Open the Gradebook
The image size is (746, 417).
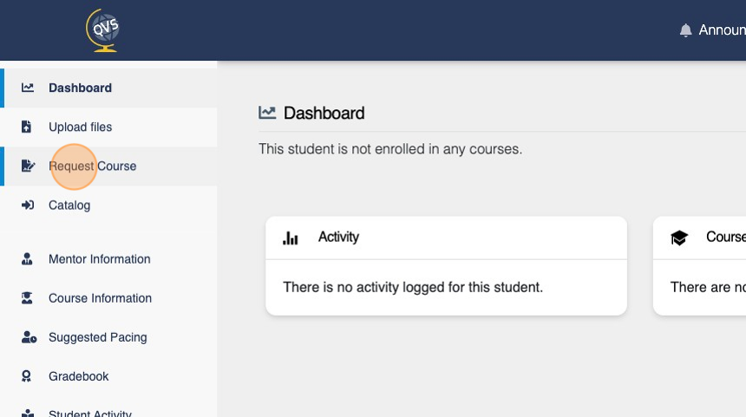coord(78,376)
